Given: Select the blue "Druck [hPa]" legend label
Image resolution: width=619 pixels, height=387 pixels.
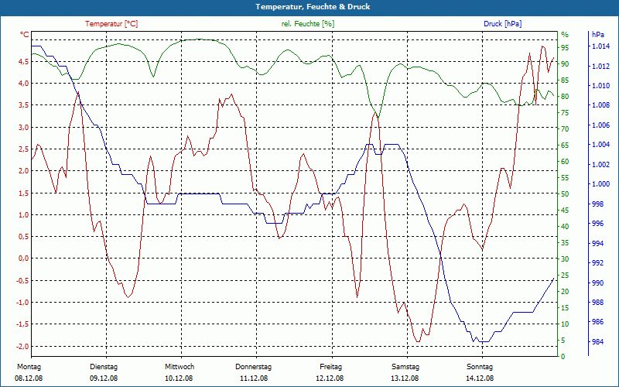Looking at the screenshot, I should pos(502,24).
